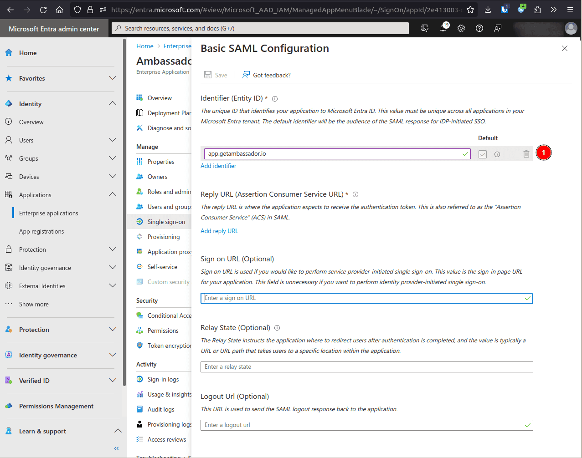
Task: Click info icon next to Default checkbox
Action: (x=497, y=154)
